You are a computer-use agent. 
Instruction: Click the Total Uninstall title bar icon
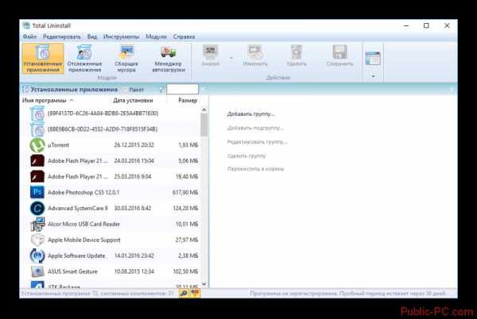point(26,25)
